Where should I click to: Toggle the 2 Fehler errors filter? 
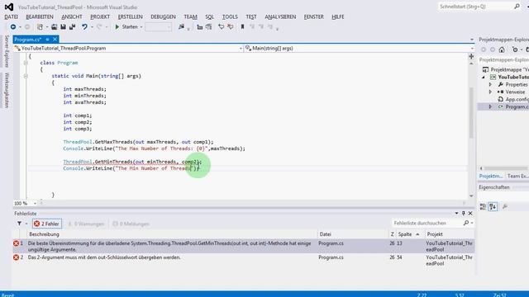(47, 224)
